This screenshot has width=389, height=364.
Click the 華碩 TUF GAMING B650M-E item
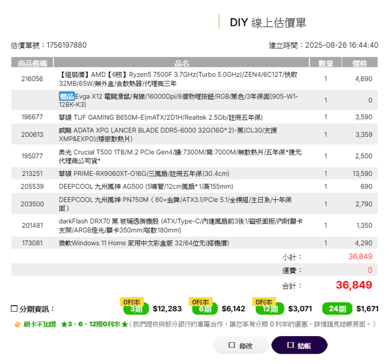coord(161,117)
